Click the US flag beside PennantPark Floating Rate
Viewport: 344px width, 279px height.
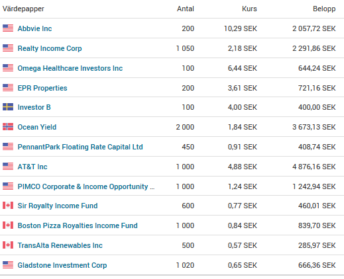(x=8, y=147)
